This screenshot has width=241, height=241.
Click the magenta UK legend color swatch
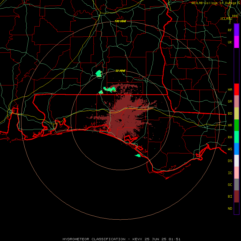236,42
